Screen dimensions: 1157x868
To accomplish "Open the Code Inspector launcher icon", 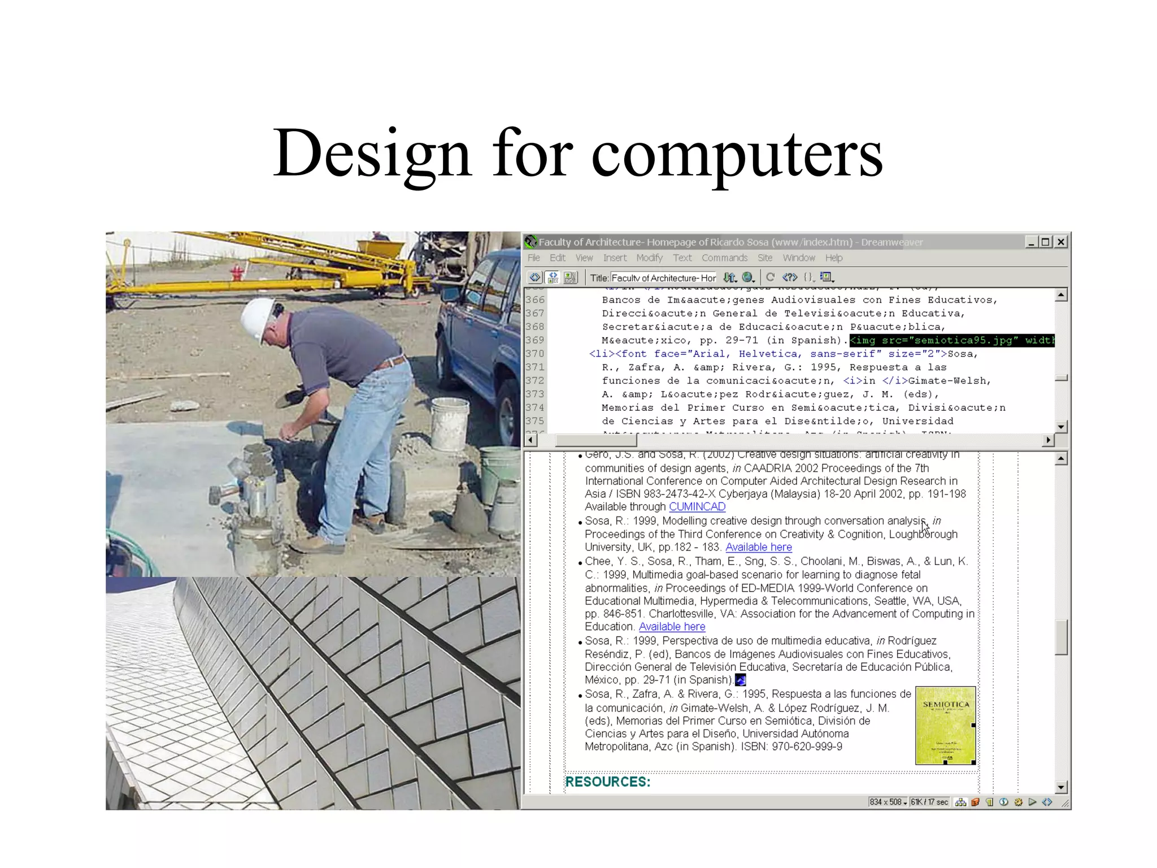I will click(x=1047, y=802).
